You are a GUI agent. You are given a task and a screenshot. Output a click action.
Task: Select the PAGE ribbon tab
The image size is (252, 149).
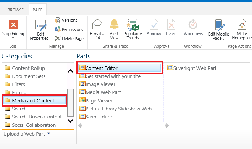37,10
